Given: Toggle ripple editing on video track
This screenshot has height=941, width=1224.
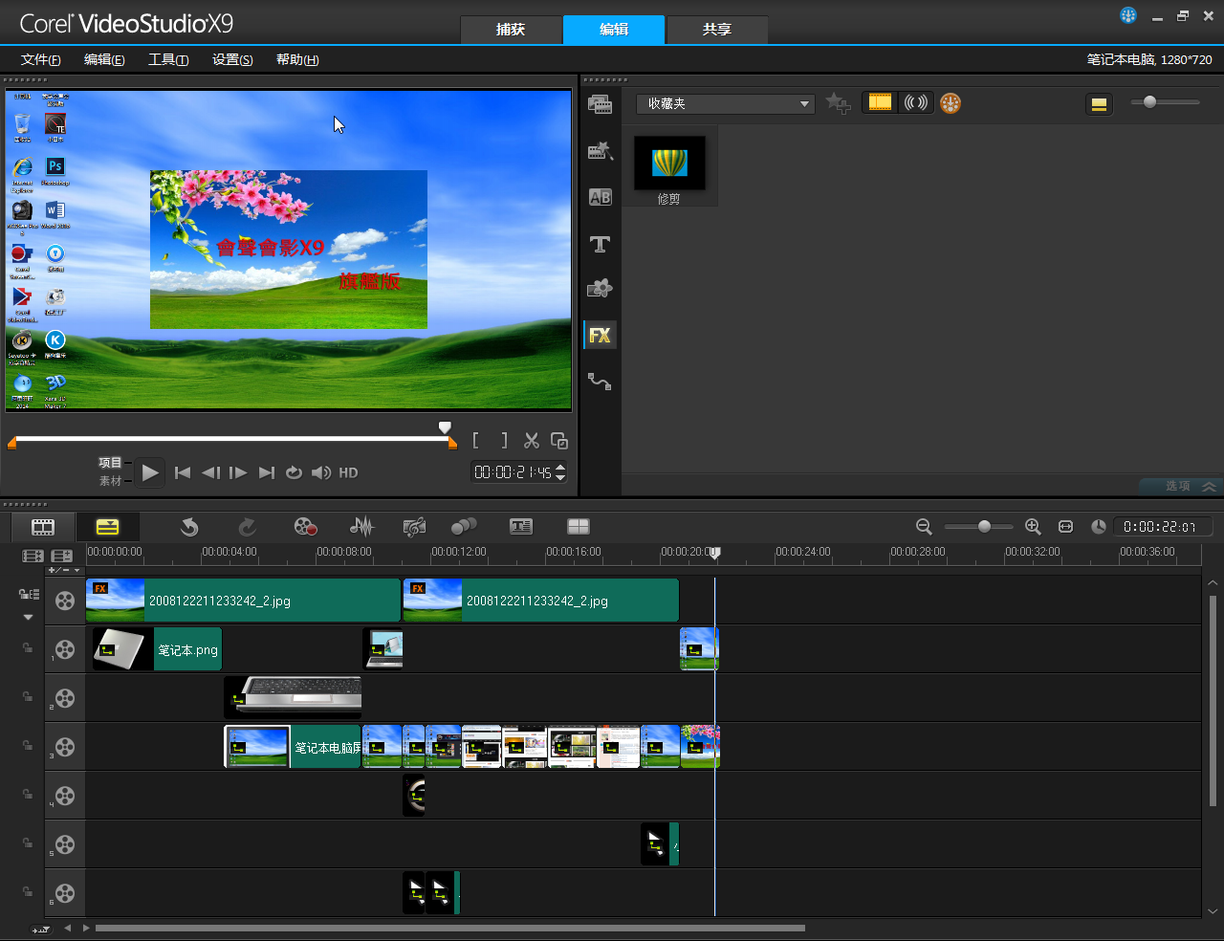Looking at the screenshot, I should pyautogui.click(x=29, y=594).
